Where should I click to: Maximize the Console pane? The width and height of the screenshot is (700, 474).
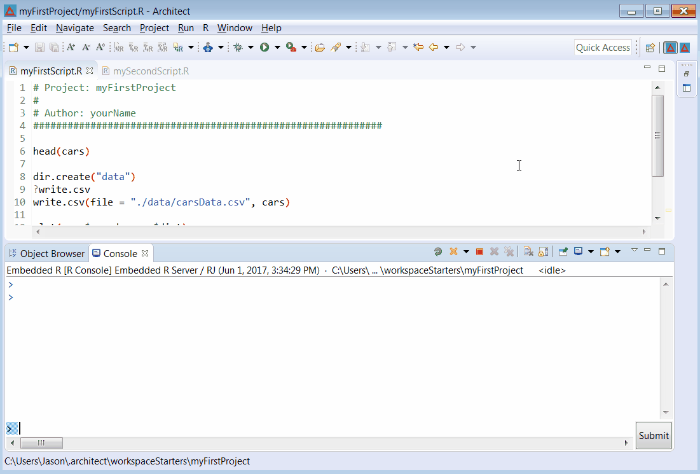pyautogui.click(x=662, y=251)
